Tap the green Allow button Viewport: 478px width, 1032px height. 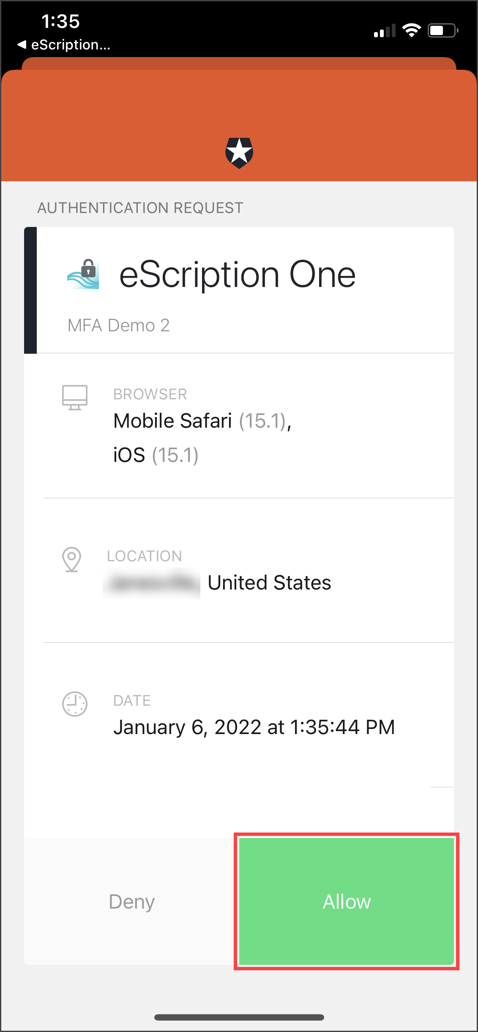click(x=347, y=901)
